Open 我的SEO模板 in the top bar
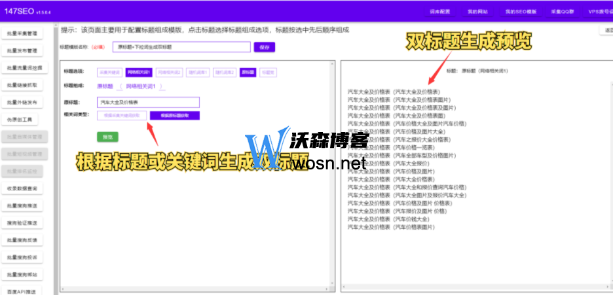 [x=520, y=12]
